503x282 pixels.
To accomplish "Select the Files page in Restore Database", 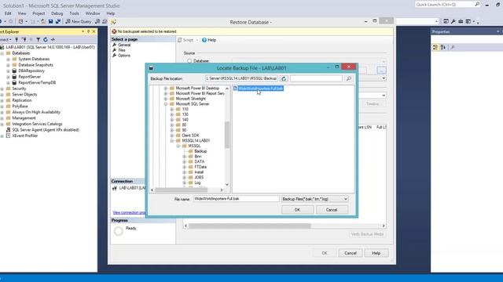I will 122,50.
